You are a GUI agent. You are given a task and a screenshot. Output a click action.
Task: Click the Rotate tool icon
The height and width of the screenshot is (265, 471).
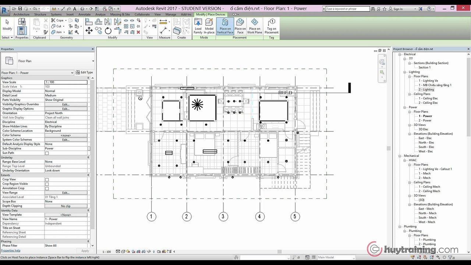[108, 31]
